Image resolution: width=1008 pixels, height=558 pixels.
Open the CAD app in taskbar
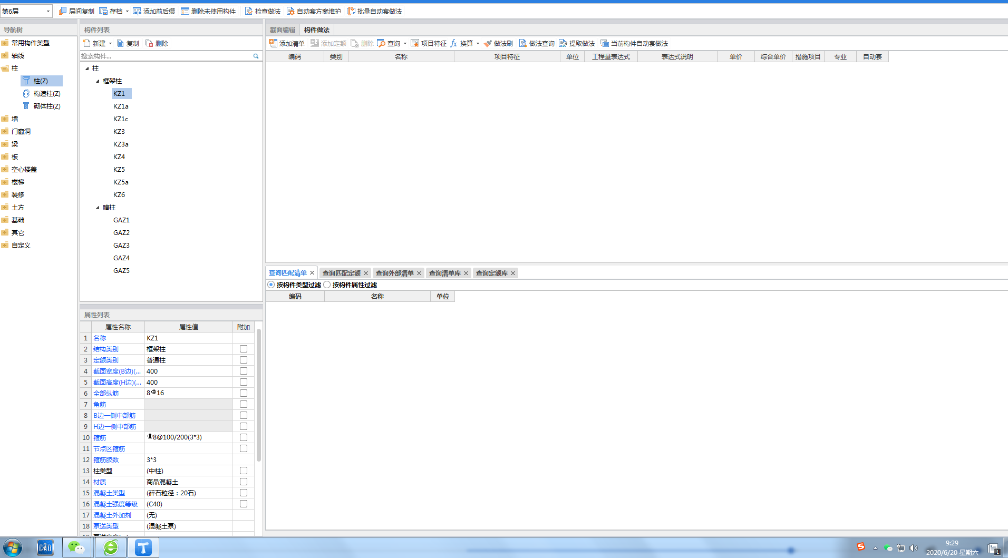pyautogui.click(x=45, y=548)
